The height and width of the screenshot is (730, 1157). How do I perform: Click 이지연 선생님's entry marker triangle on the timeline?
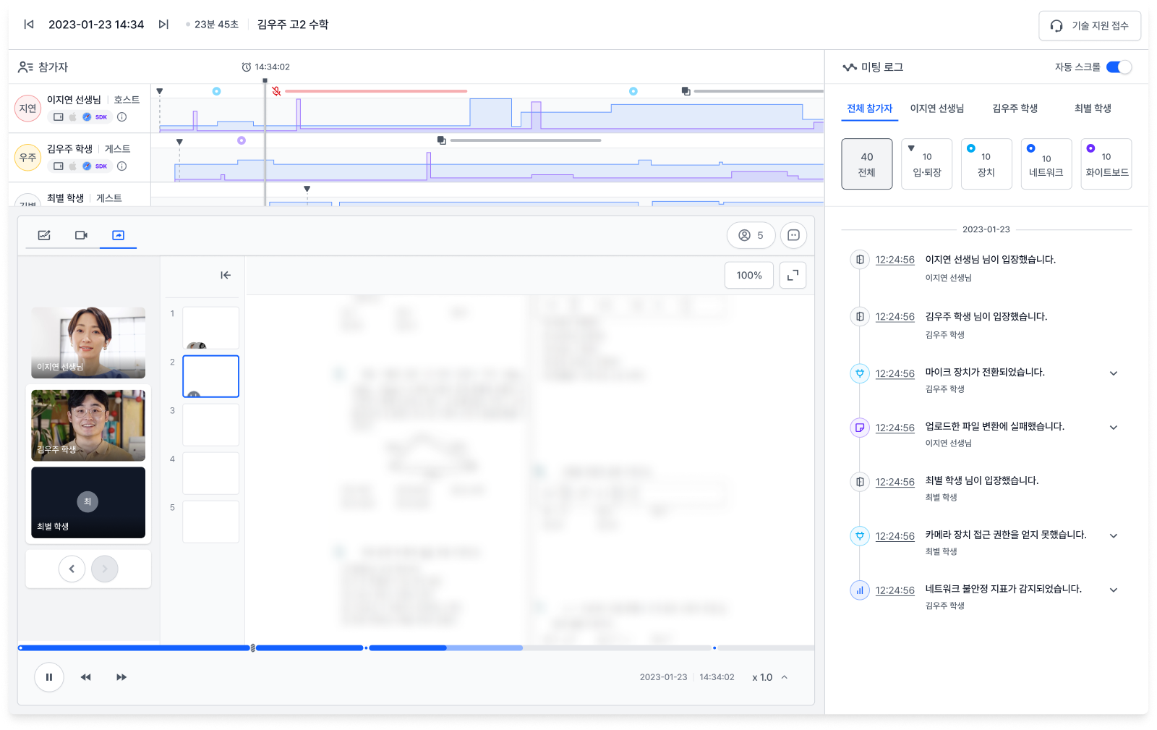tap(160, 91)
